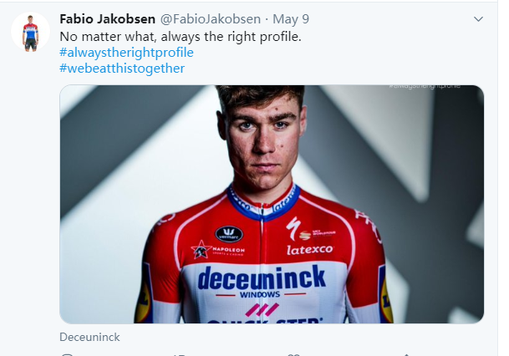Reply to the tweet using the reply icon
This screenshot has width=509, height=356.
click(x=69, y=353)
